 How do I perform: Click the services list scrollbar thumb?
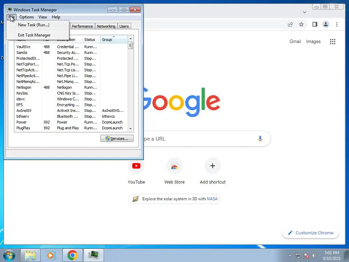pos(131,45)
